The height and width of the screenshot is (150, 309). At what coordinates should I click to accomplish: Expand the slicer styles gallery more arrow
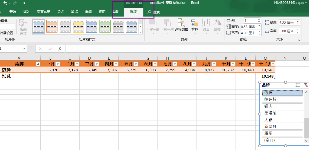tap(140, 31)
